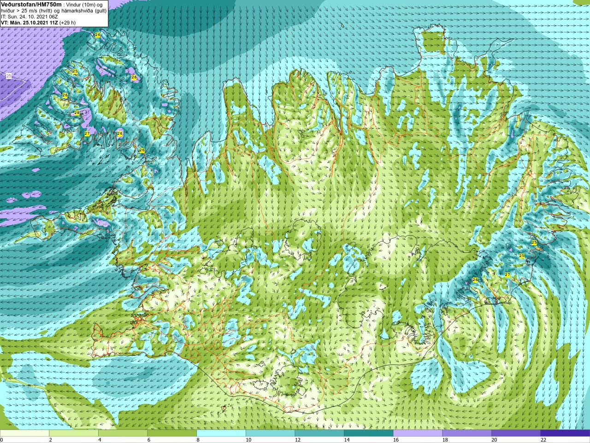This screenshot has width=590, height=443.
Task: Click the 0–2 m/s pale cream legend swatch
Action: pyautogui.click(x=24, y=433)
